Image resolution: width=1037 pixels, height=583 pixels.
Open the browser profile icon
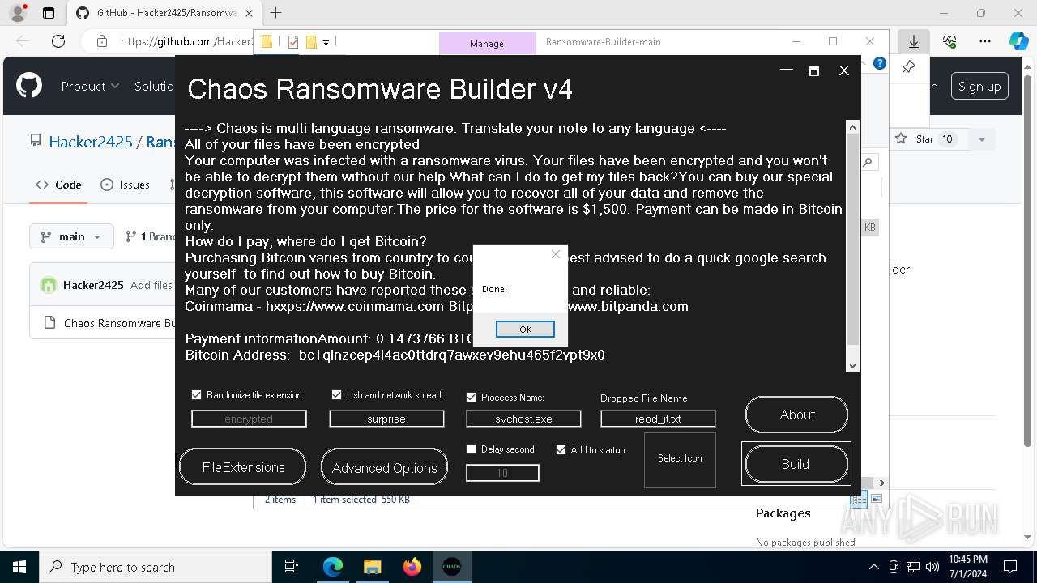pos(17,13)
